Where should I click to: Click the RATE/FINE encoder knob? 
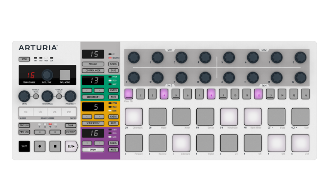pyautogui.click(x=47, y=75)
